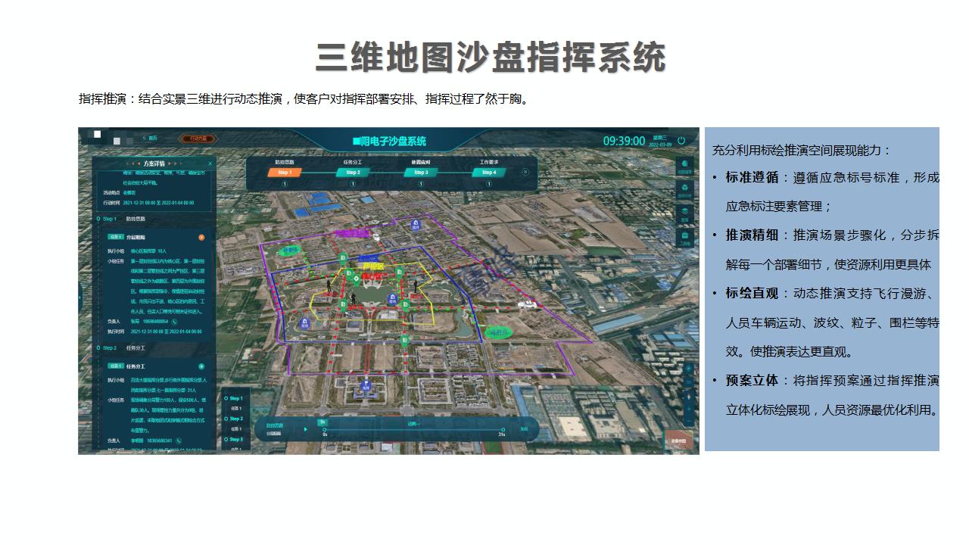Click the 行动方案 button in header
Viewport: 969px width, 545px height.
pos(198,139)
